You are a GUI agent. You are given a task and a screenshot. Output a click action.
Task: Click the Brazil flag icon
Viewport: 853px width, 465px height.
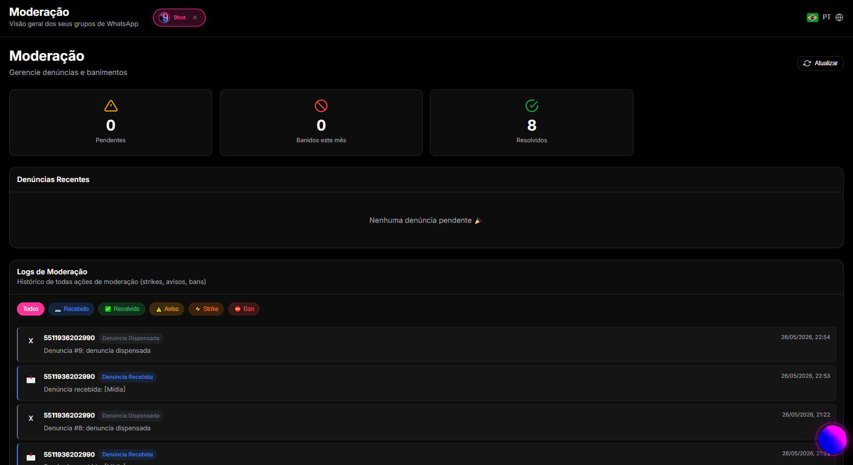(x=812, y=18)
